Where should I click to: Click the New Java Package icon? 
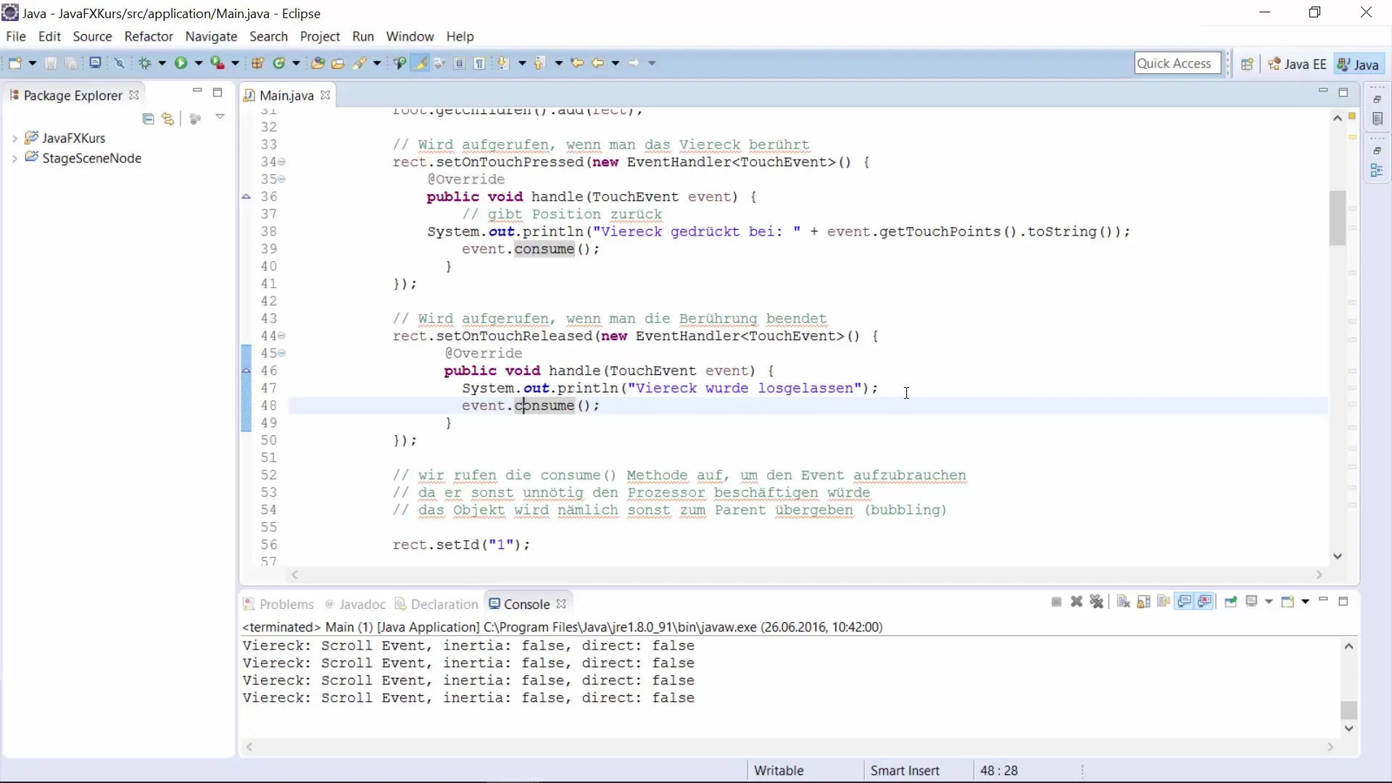[x=258, y=63]
